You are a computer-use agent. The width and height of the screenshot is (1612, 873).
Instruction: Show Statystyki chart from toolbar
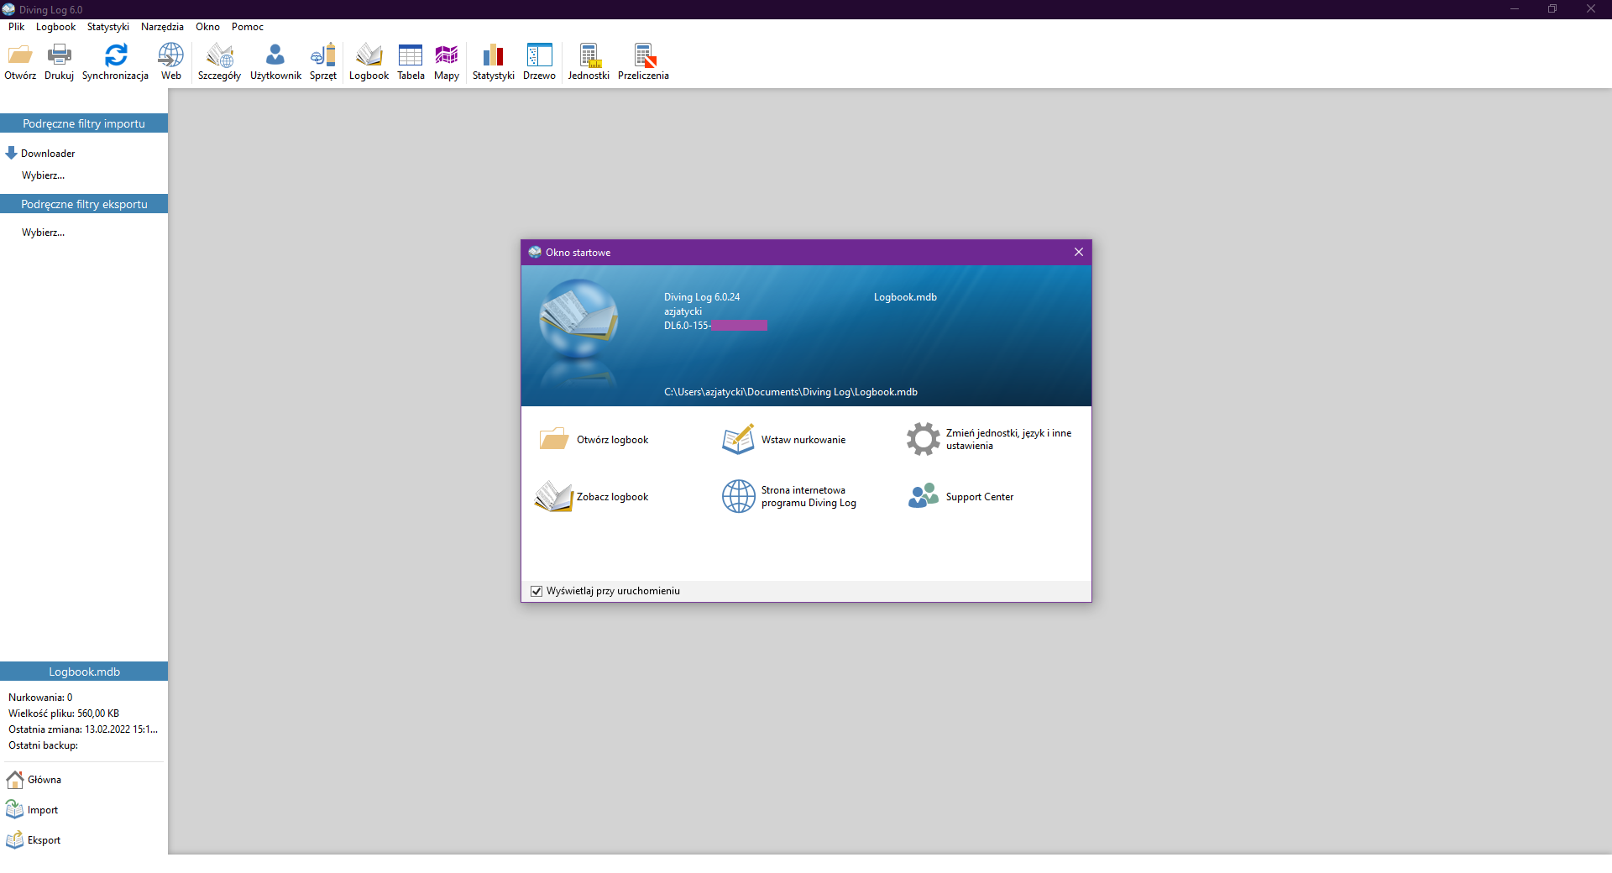click(x=493, y=62)
